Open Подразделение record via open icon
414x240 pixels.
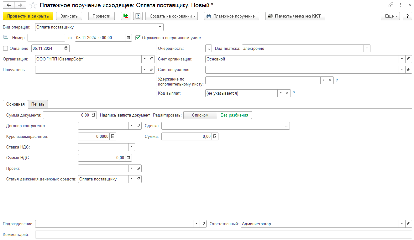pos(203,224)
